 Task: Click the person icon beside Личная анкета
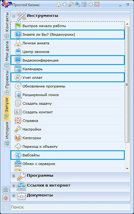tap(18, 43)
